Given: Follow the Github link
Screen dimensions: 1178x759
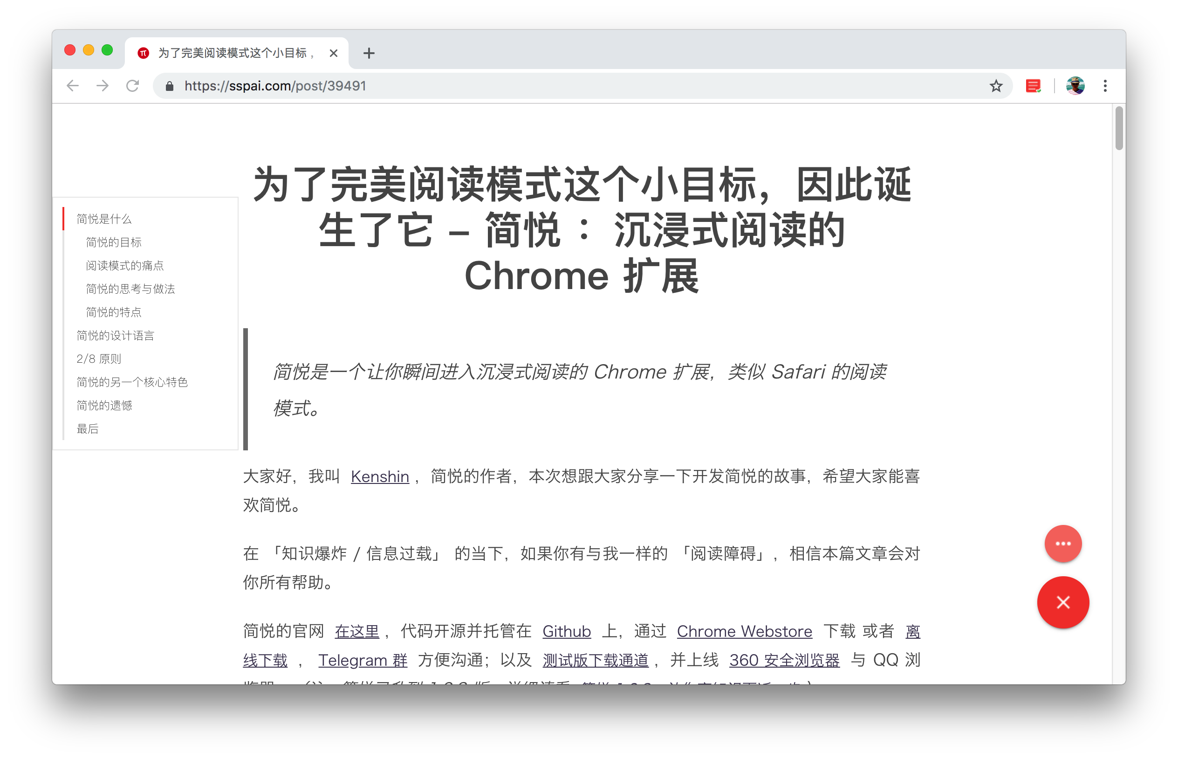Looking at the screenshot, I should [566, 631].
